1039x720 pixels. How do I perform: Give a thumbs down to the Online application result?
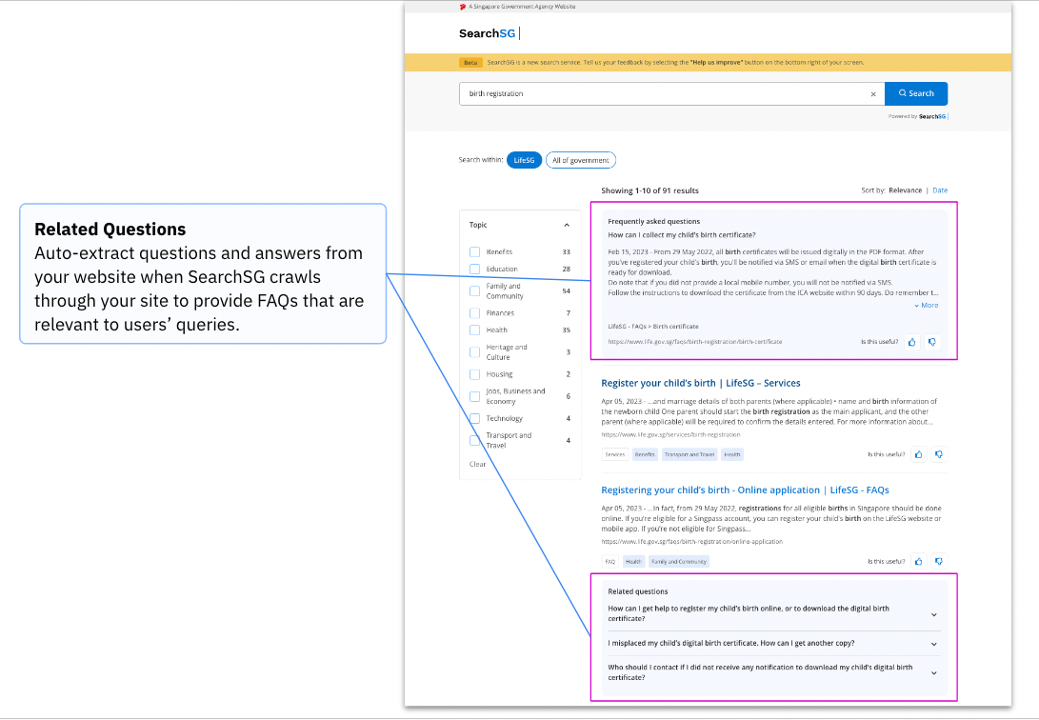[938, 561]
